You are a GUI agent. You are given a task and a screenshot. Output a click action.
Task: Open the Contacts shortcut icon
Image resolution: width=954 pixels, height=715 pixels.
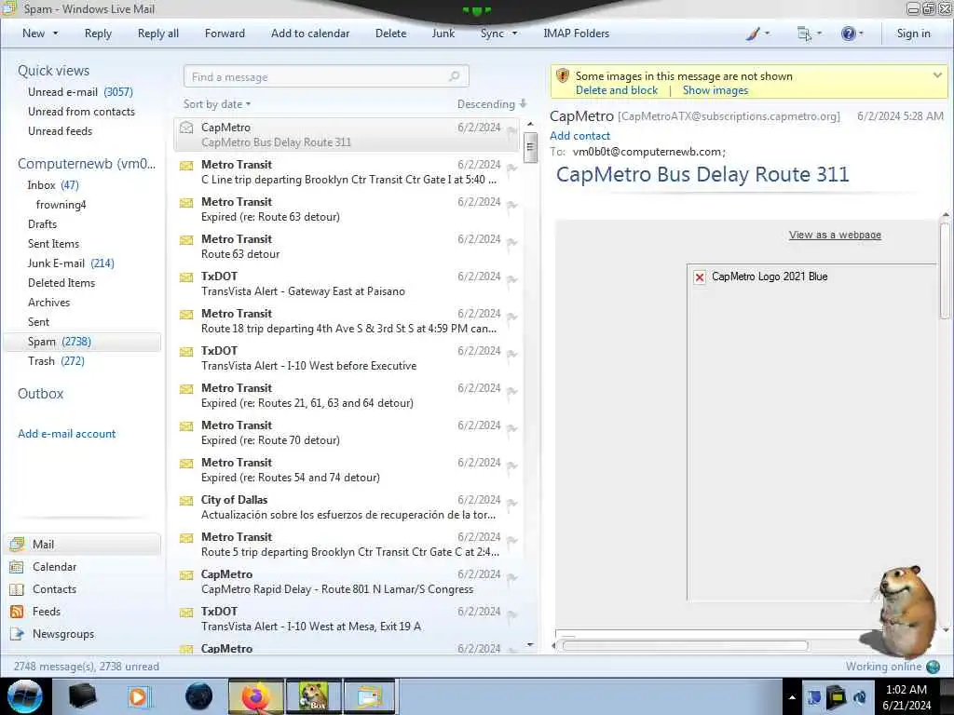point(17,589)
